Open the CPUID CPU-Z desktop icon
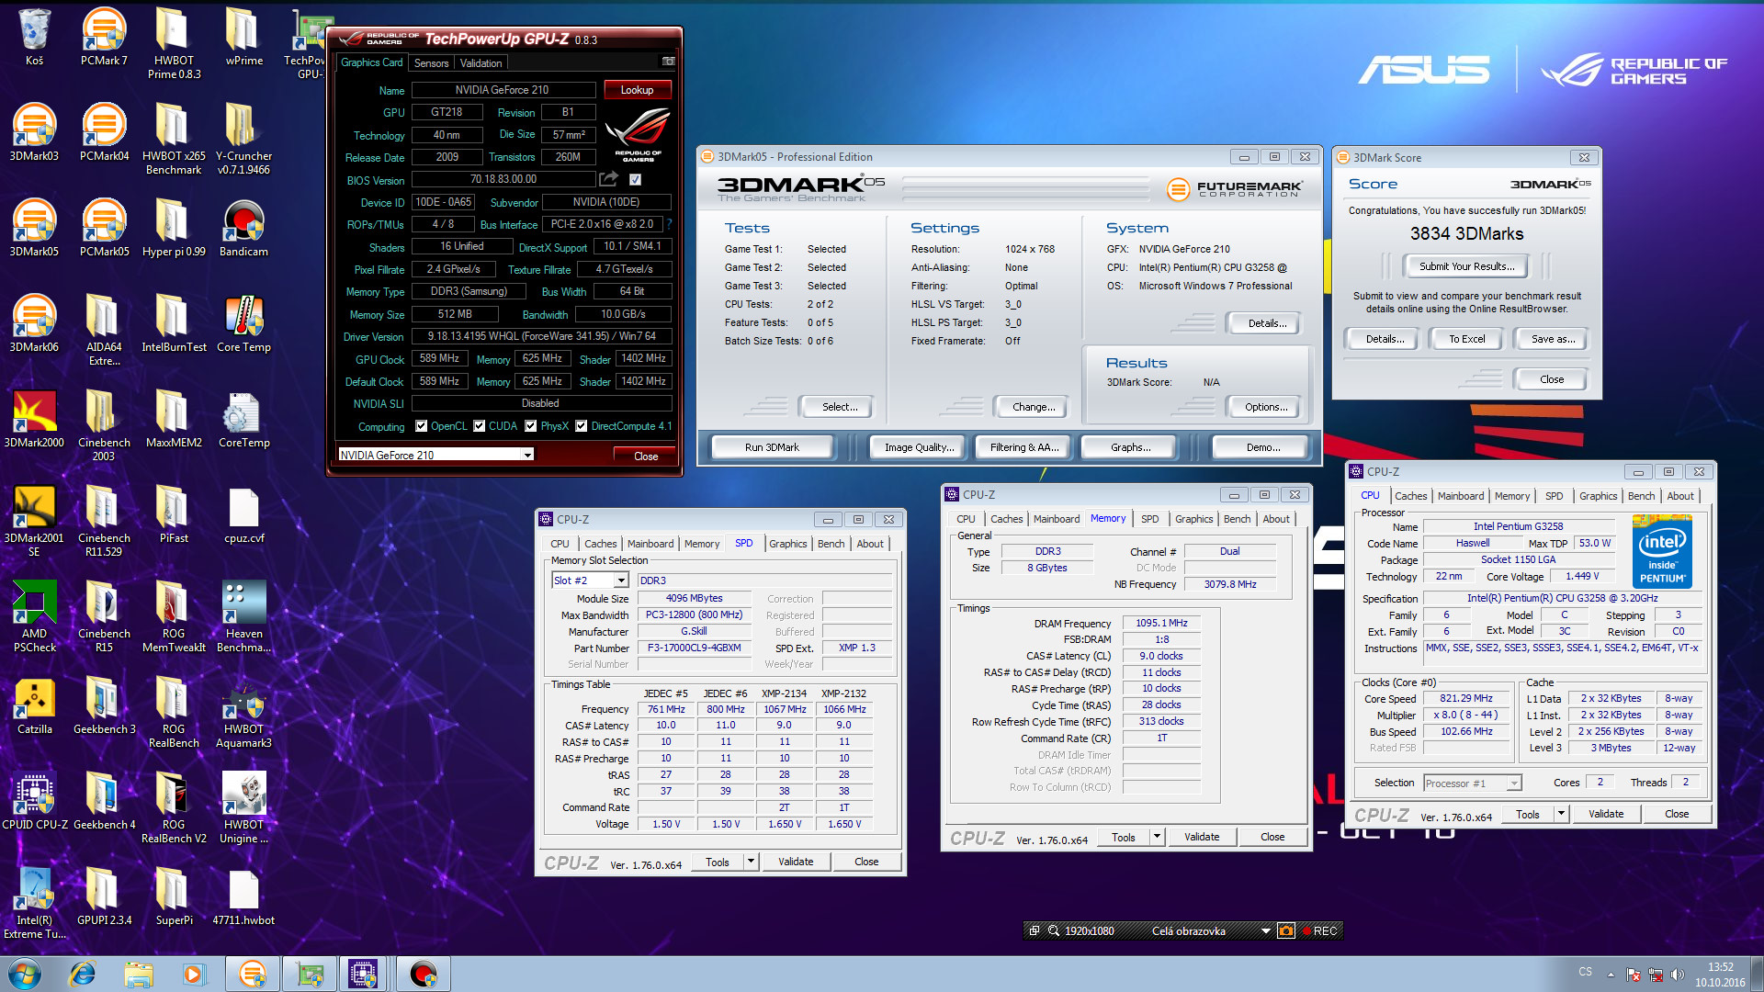Image resolution: width=1764 pixels, height=992 pixels. click(34, 801)
